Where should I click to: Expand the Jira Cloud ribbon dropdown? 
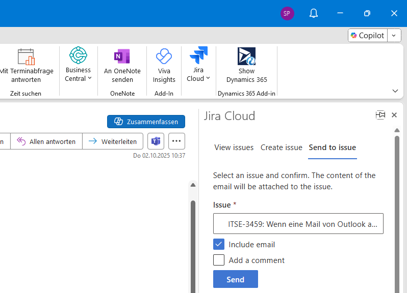pyautogui.click(x=198, y=74)
